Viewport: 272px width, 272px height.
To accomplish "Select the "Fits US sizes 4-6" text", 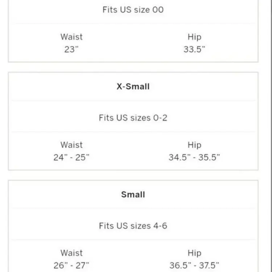I will coord(133,226).
